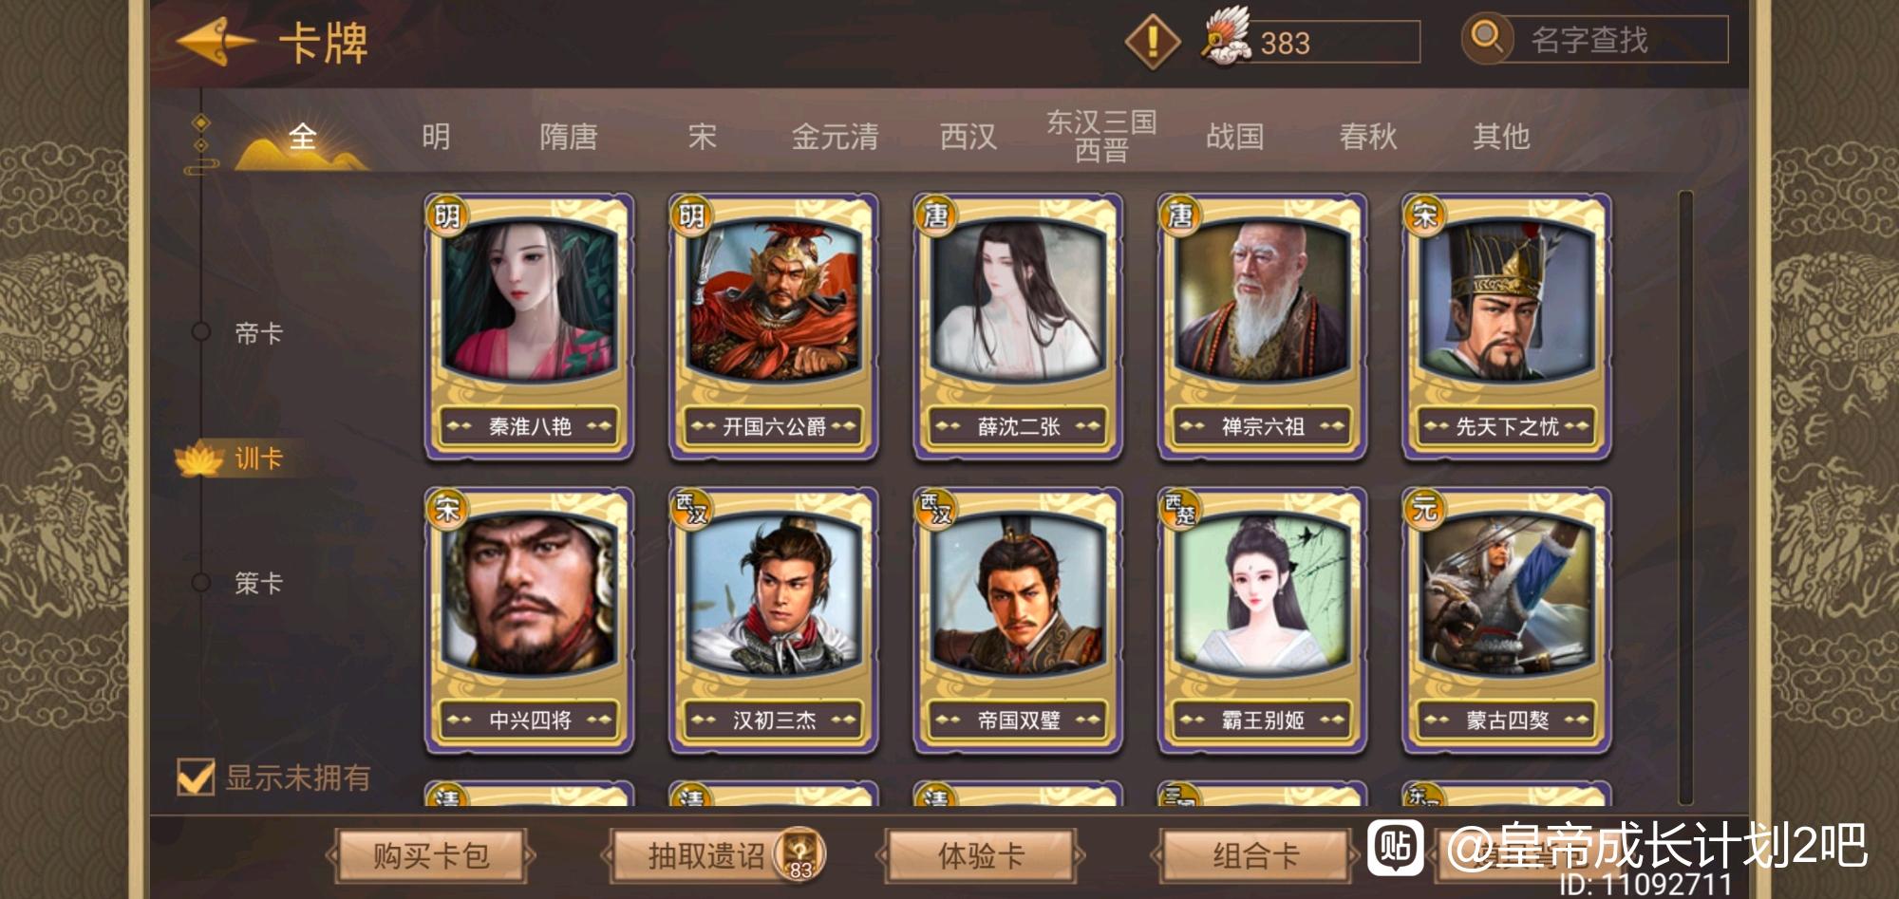Open the 霸王别姬 card
This screenshot has width=1899, height=899.
point(1263,621)
